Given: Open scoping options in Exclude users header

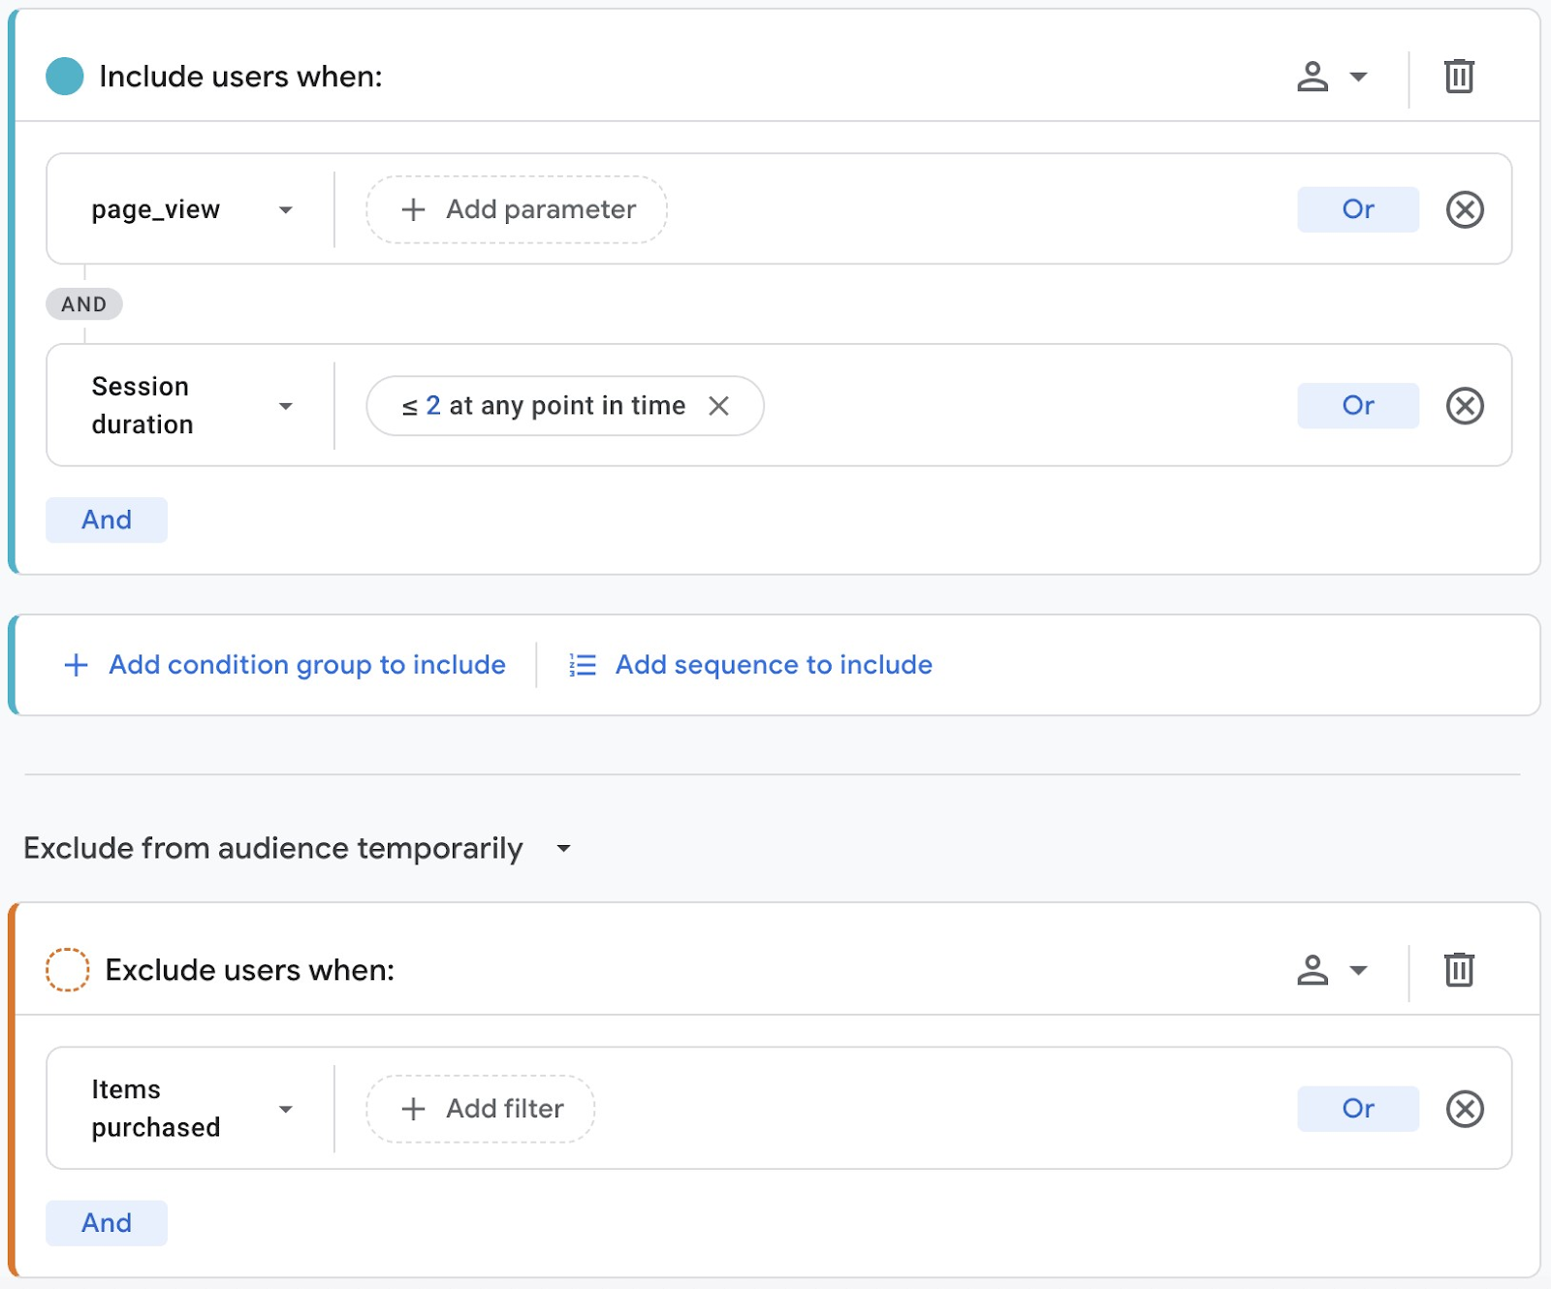Looking at the screenshot, I should click(x=1333, y=970).
